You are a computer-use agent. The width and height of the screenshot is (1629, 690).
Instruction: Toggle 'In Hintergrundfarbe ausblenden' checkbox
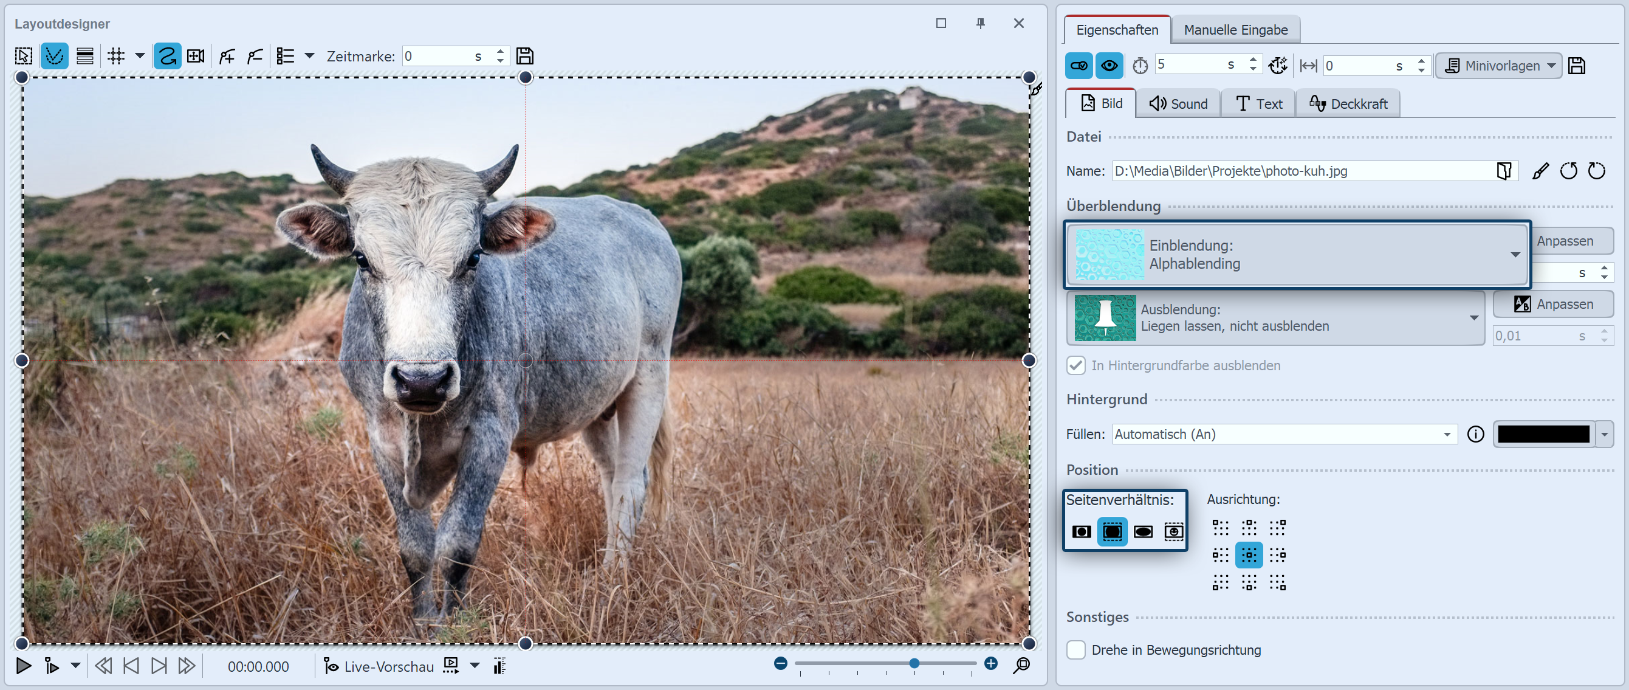pos(1076,365)
